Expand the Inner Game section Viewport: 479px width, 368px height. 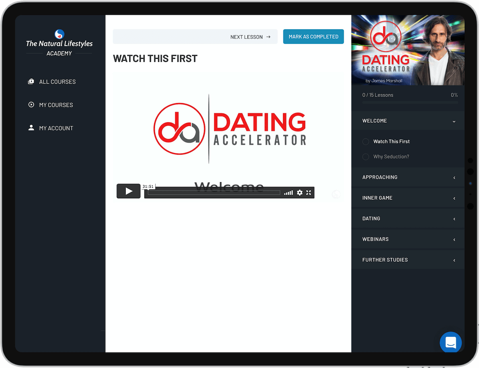[x=408, y=198]
